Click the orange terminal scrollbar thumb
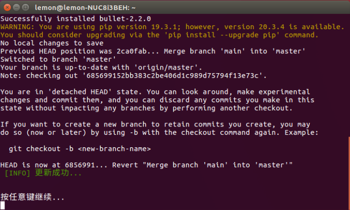The image size is (350, 210). tap(349, 173)
